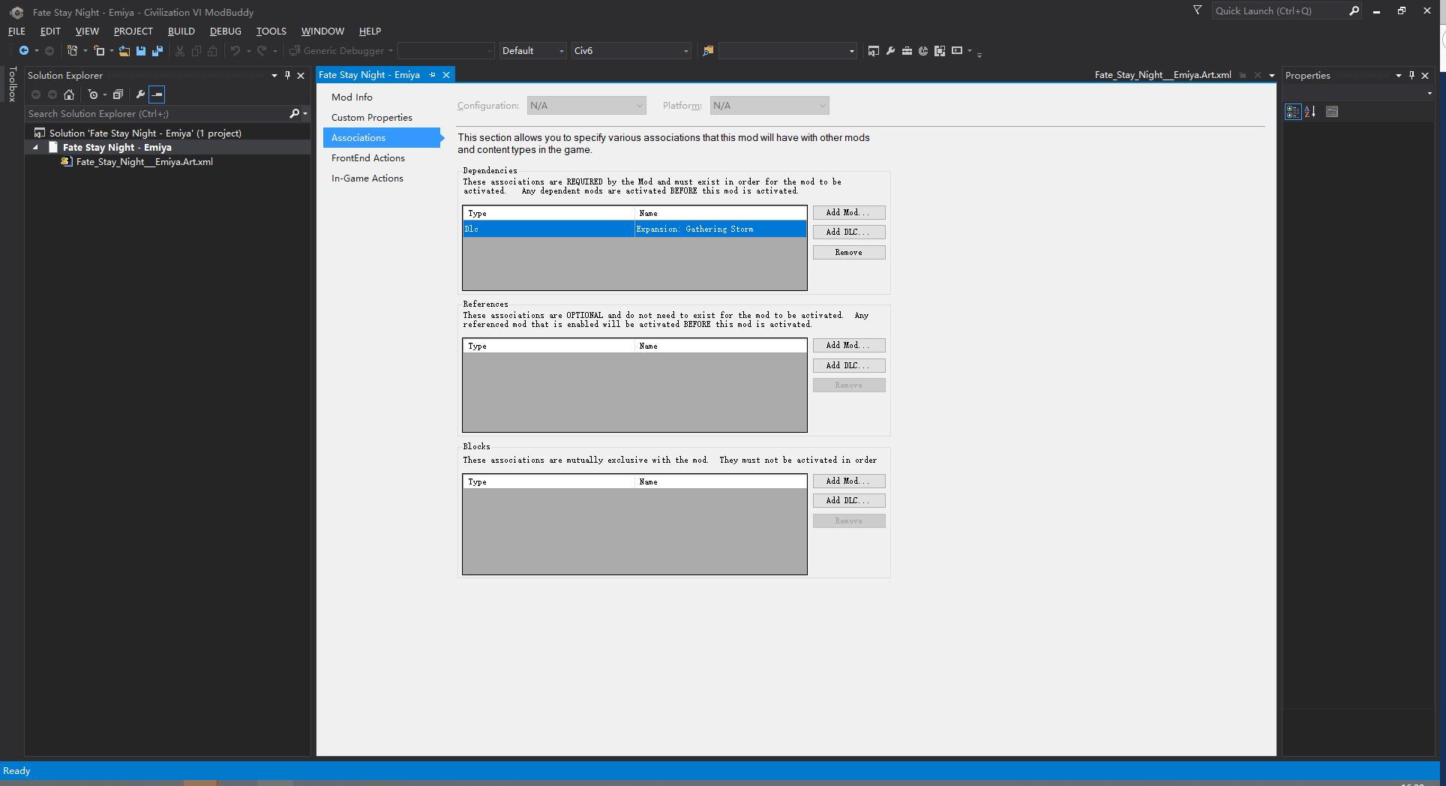Save the current file with floppy icon
Image resolution: width=1446 pixels, height=786 pixels.
(141, 50)
